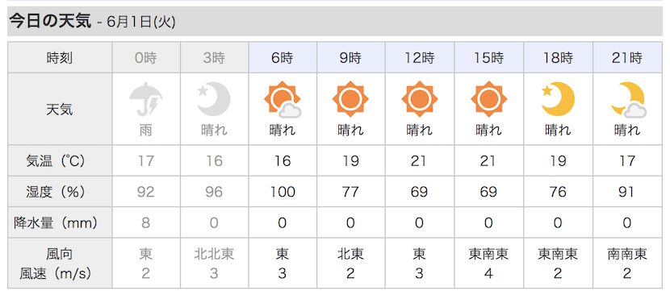
Task: Select the 12時 column header
Action: pyautogui.click(x=420, y=58)
